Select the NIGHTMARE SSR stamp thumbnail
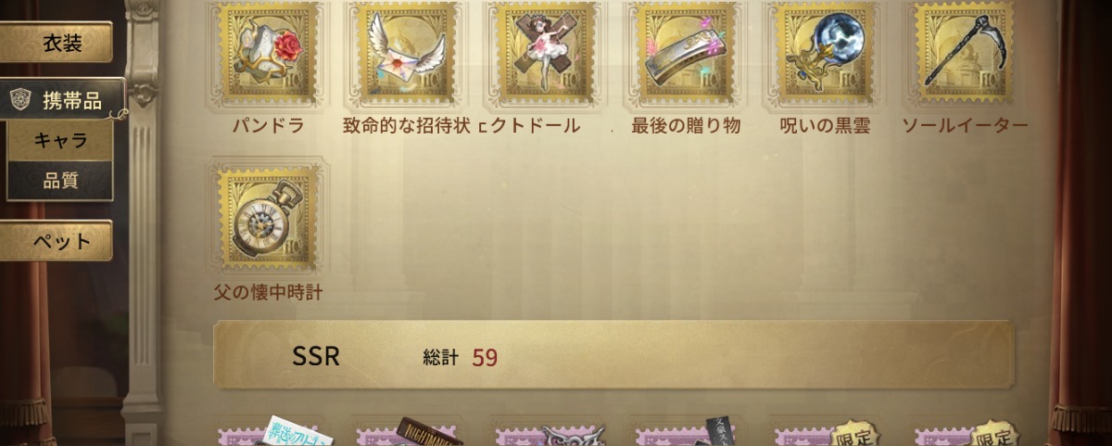This screenshot has width=1112, height=446. coord(407,434)
